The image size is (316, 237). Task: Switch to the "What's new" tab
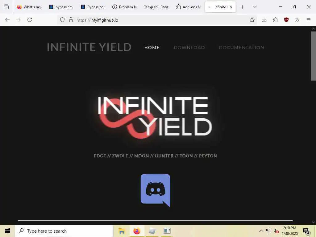click(x=29, y=7)
